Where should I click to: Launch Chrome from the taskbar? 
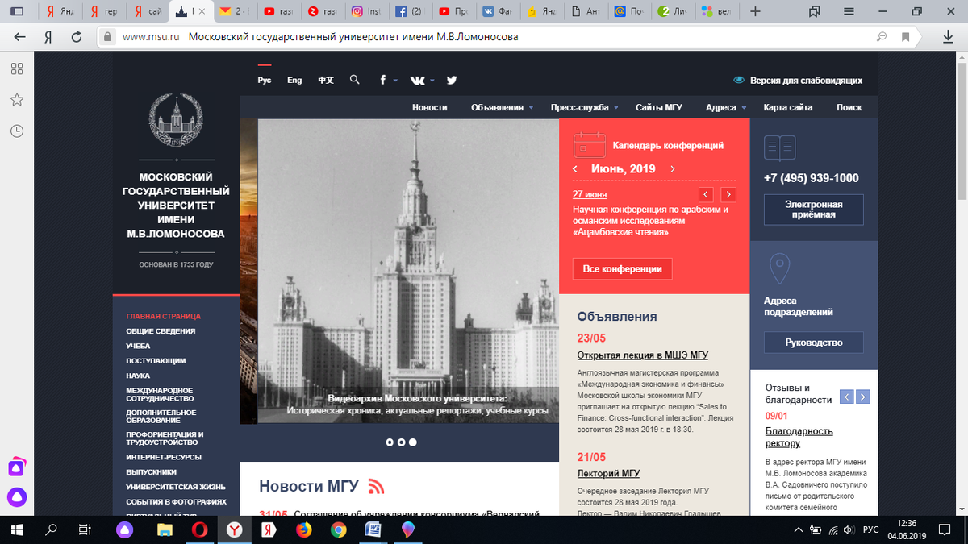[x=338, y=529]
